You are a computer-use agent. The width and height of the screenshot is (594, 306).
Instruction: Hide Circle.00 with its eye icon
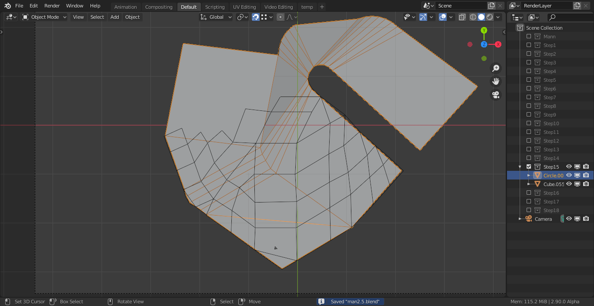[x=569, y=175]
